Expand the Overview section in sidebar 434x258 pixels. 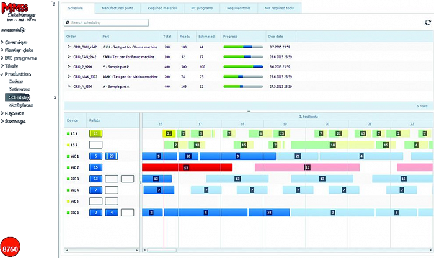[2, 42]
